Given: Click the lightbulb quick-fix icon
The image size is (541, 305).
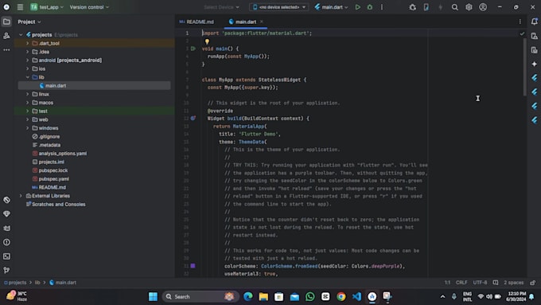Looking at the screenshot, I should click(x=207, y=41).
